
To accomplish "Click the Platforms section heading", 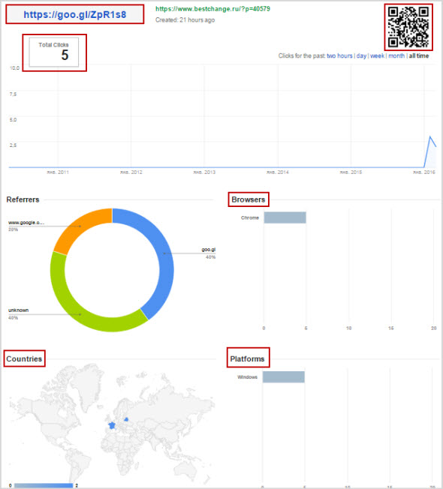I will point(247,359).
